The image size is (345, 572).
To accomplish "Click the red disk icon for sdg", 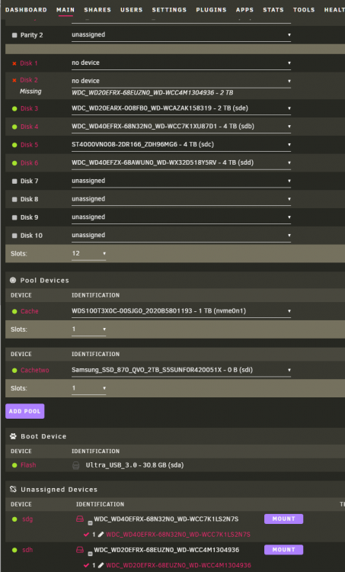I will coord(80,519).
